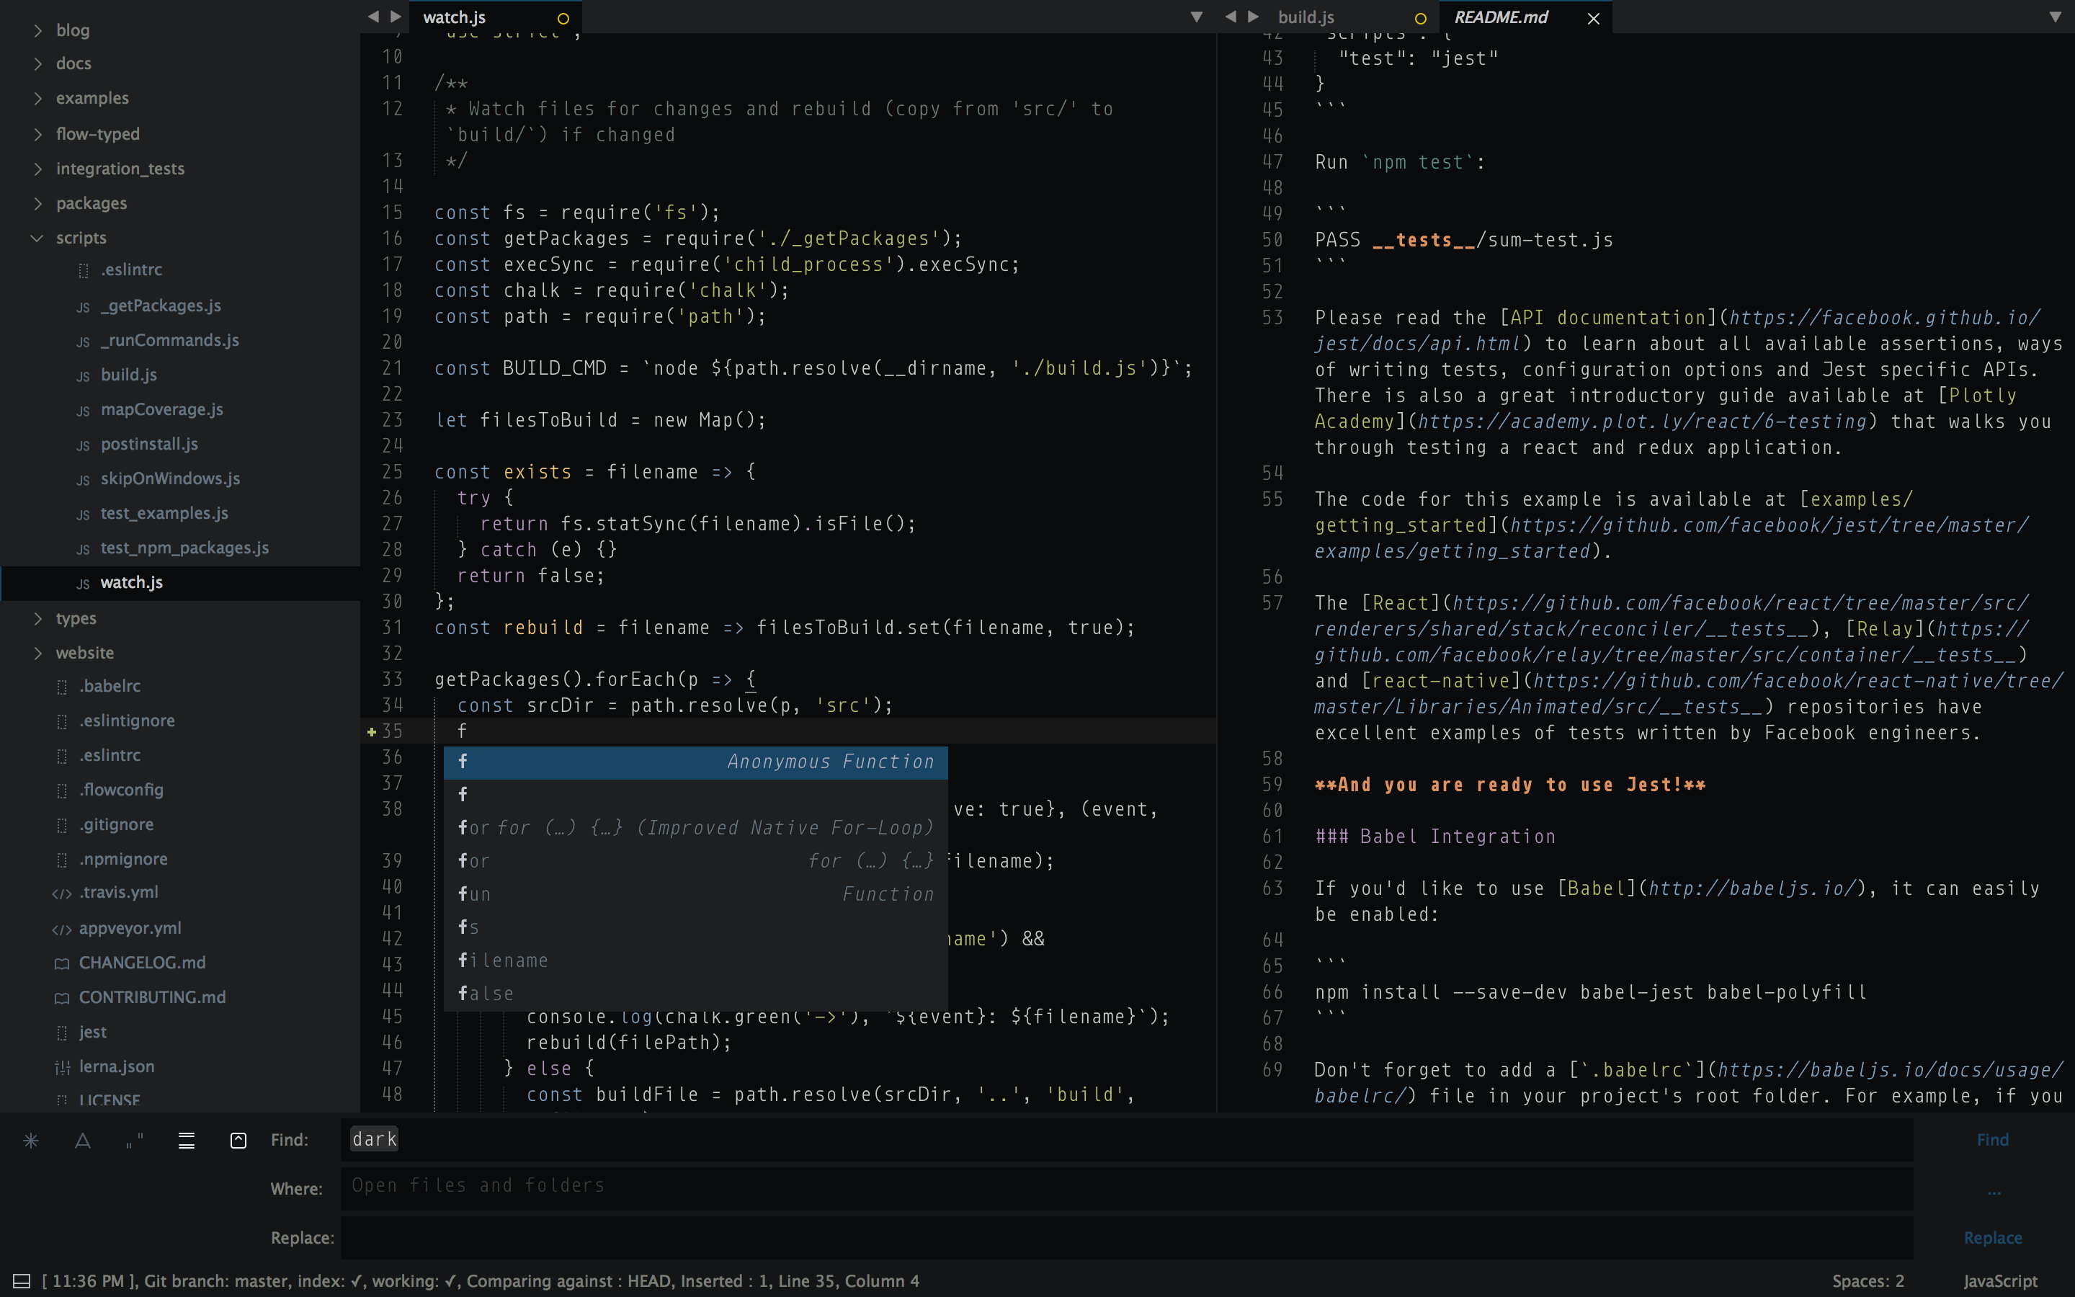Select Anonymous Function autocomplete entry
Screen dimensions: 2075x1297
pyautogui.click(x=695, y=762)
